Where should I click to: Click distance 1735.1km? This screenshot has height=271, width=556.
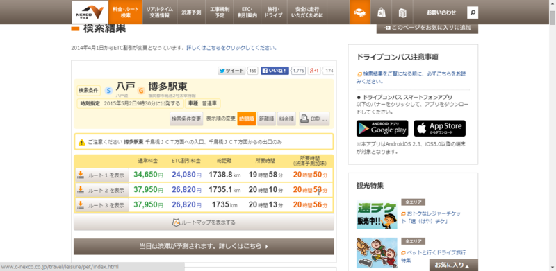tap(224, 190)
